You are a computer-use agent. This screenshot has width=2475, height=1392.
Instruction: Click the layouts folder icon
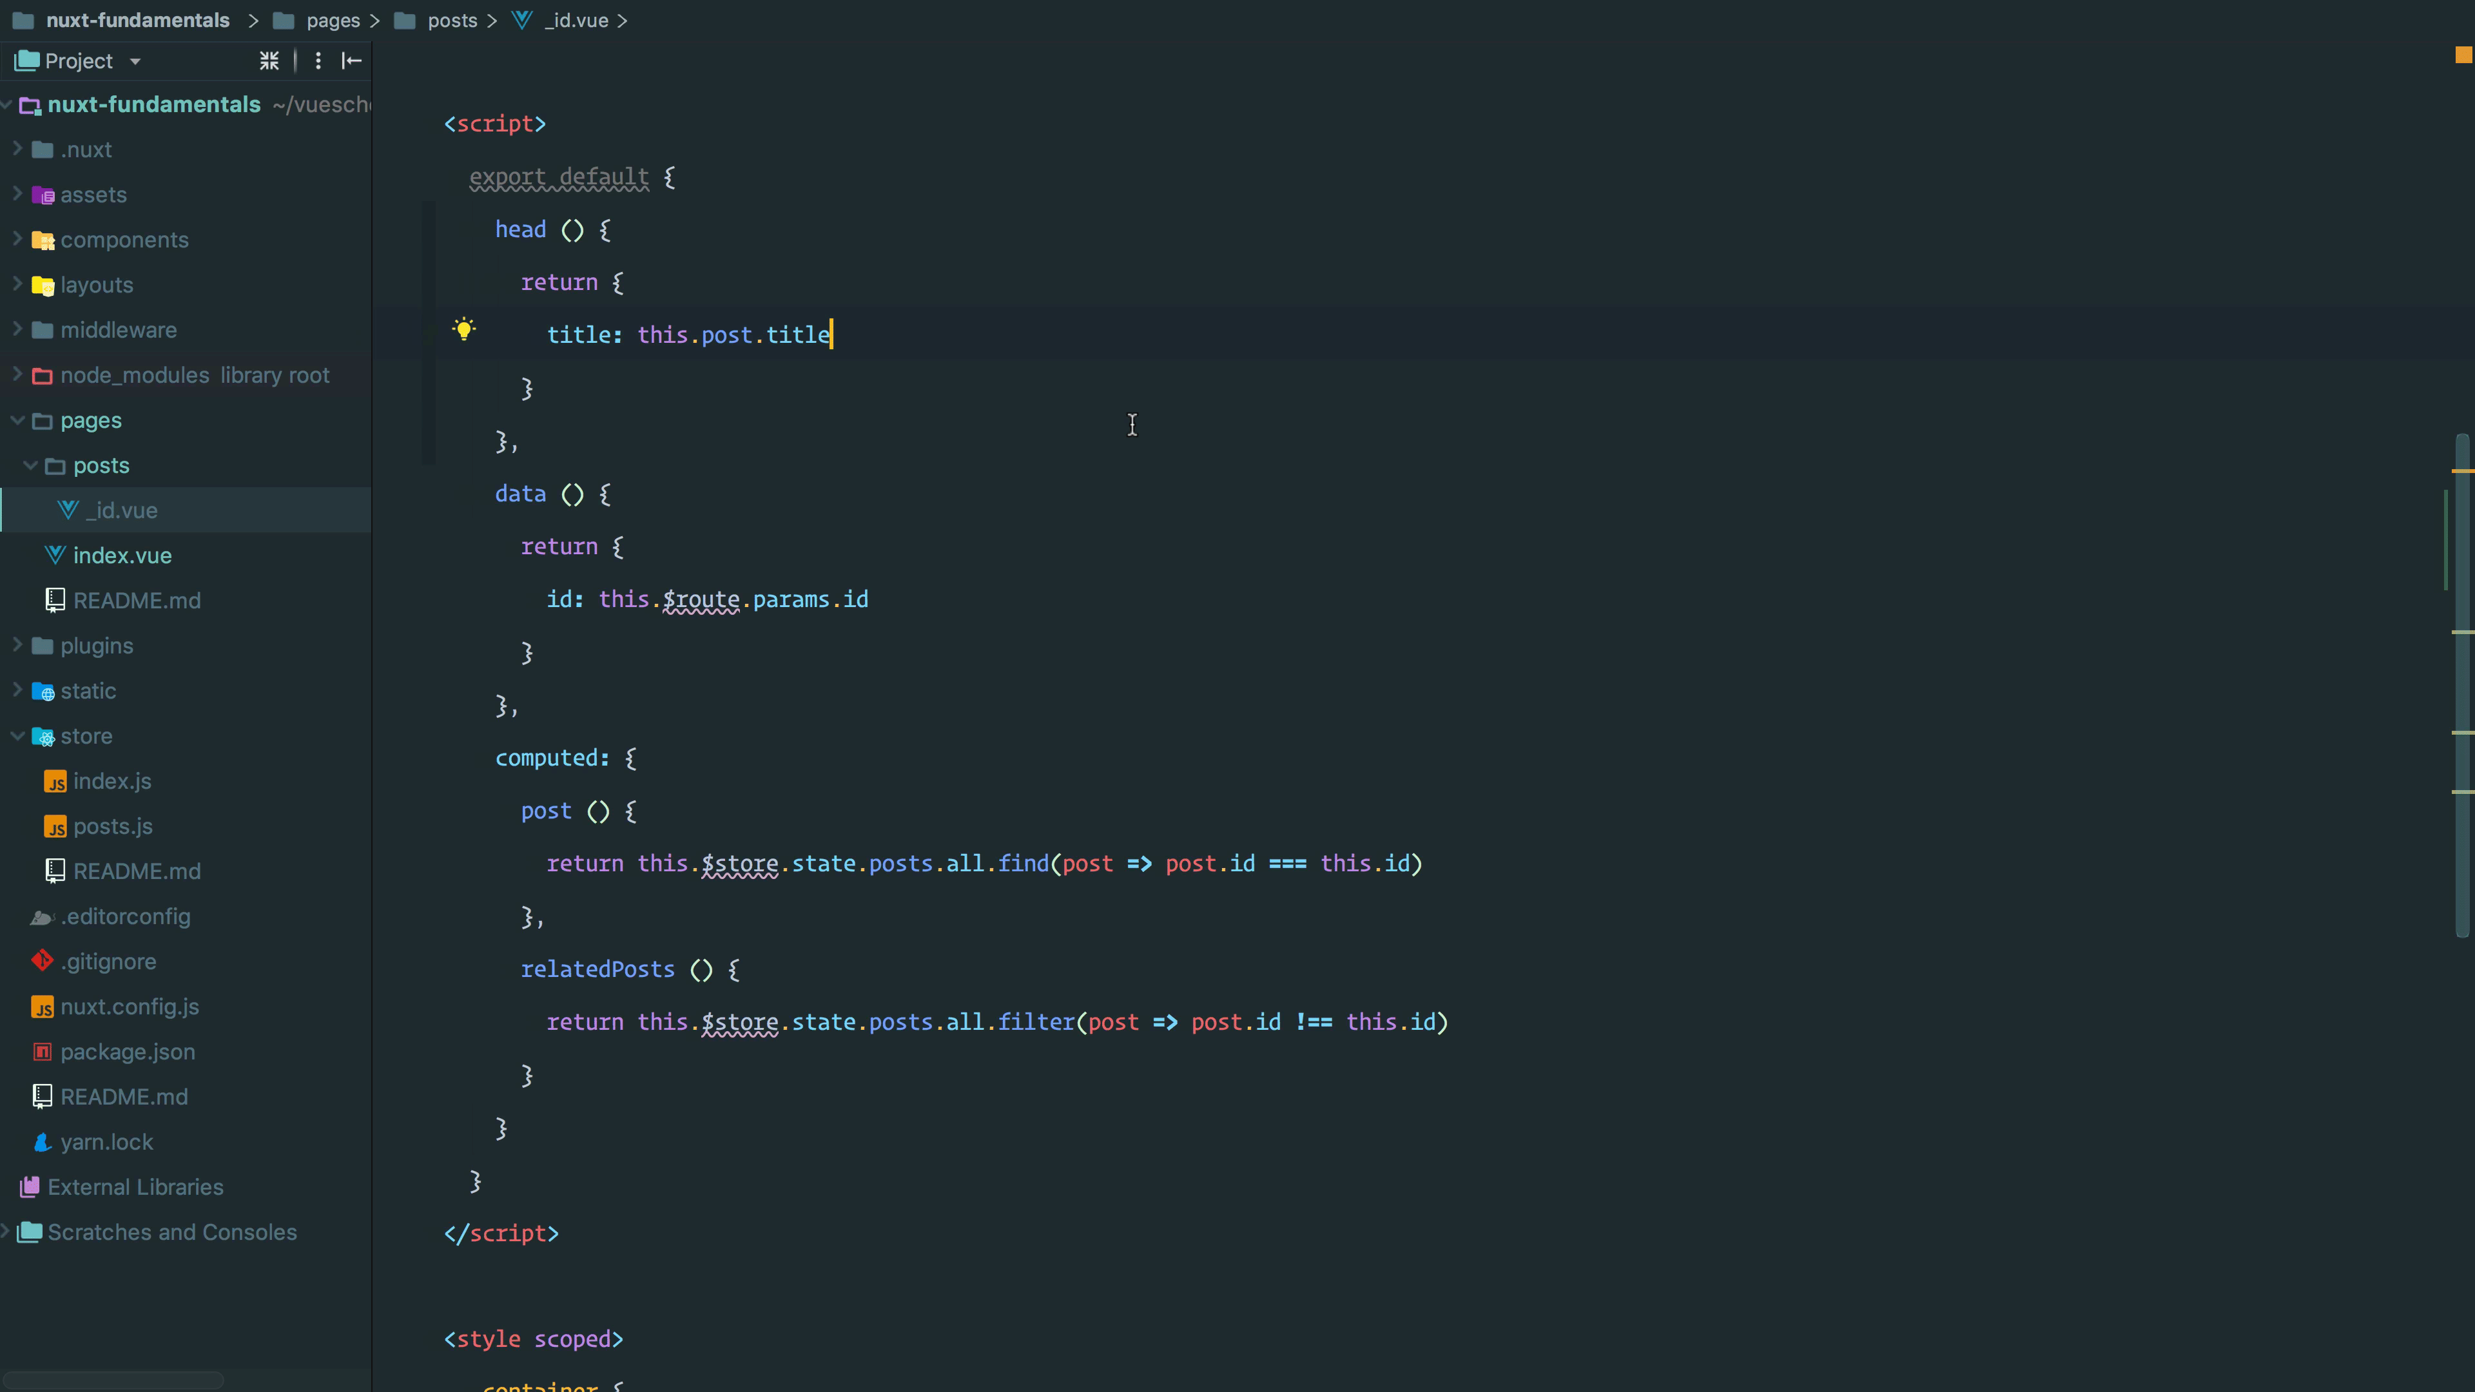click(43, 285)
